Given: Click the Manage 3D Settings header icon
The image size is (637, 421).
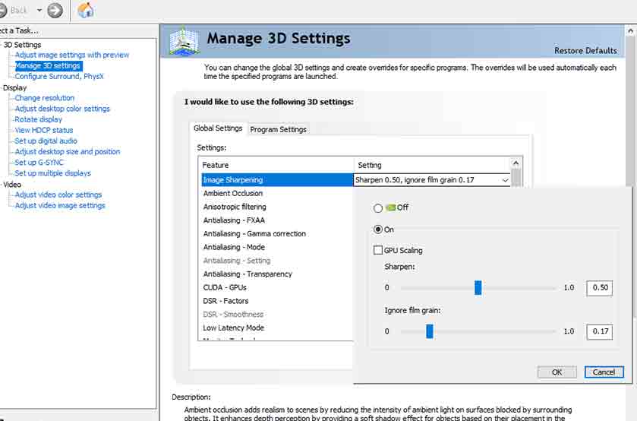Looking at the screenshot, I should 184,41.
